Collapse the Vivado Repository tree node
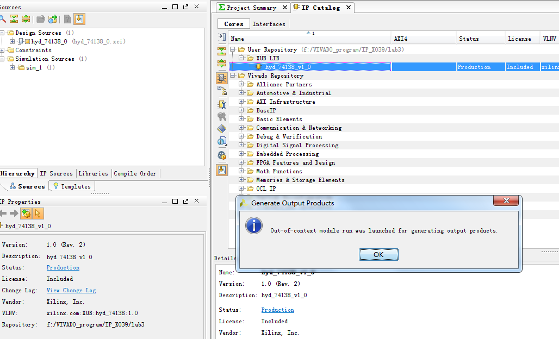 coord(233,76)
